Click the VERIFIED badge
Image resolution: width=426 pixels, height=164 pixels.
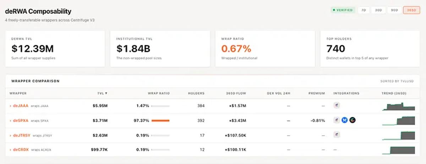(343, 10)
